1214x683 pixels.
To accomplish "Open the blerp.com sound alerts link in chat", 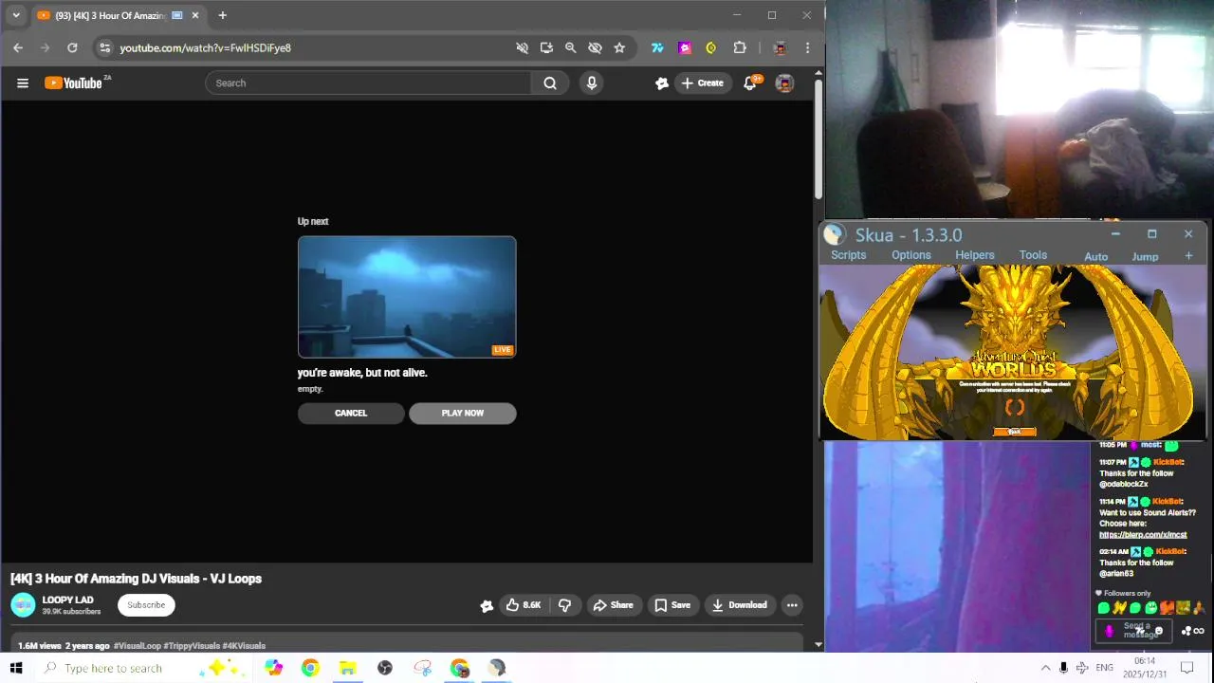I will coord(1143,534).
